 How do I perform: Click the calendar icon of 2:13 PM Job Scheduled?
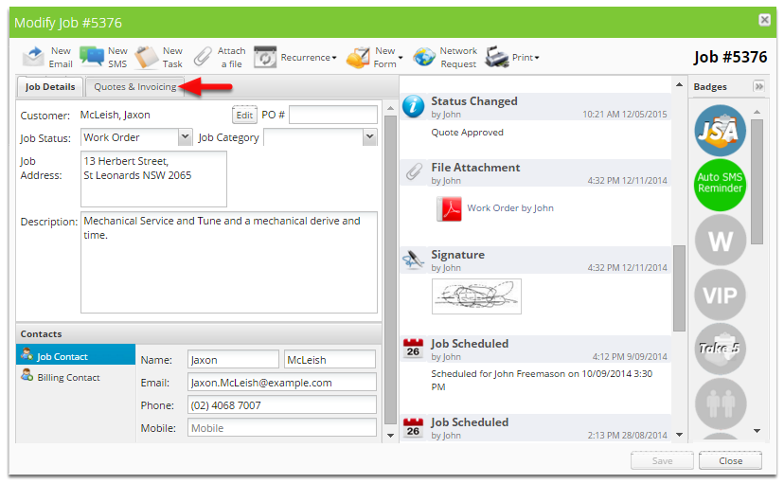[x=414, y=427]
